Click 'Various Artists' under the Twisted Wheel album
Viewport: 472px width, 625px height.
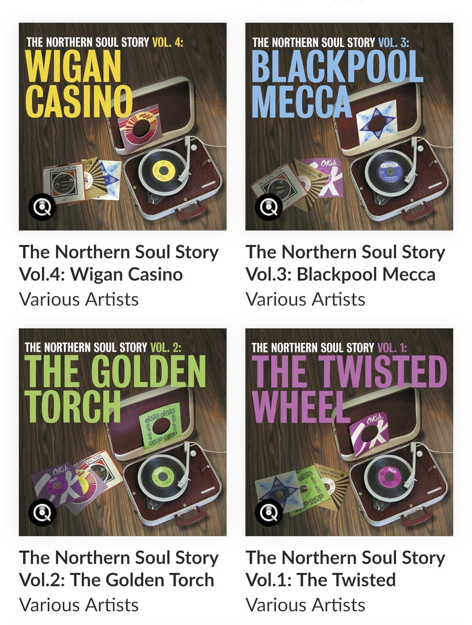[305, 605]
